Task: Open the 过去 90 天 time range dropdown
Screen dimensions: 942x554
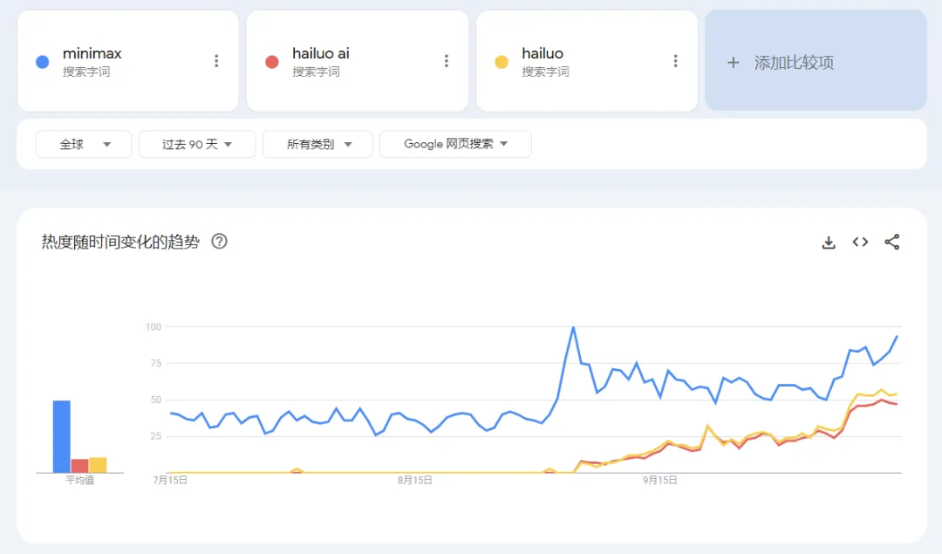Action: click(x=197, y=144)
